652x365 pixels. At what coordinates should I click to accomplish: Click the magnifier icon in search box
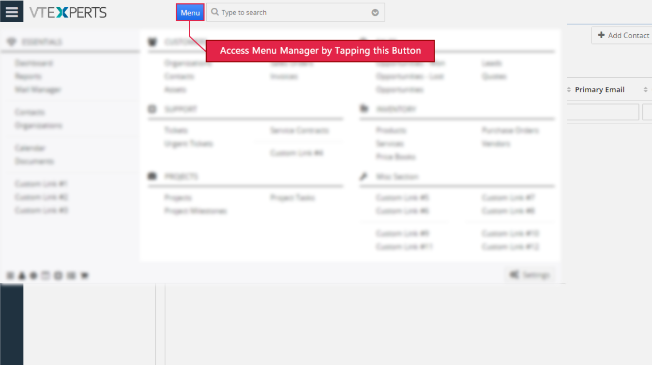point(215,12)
